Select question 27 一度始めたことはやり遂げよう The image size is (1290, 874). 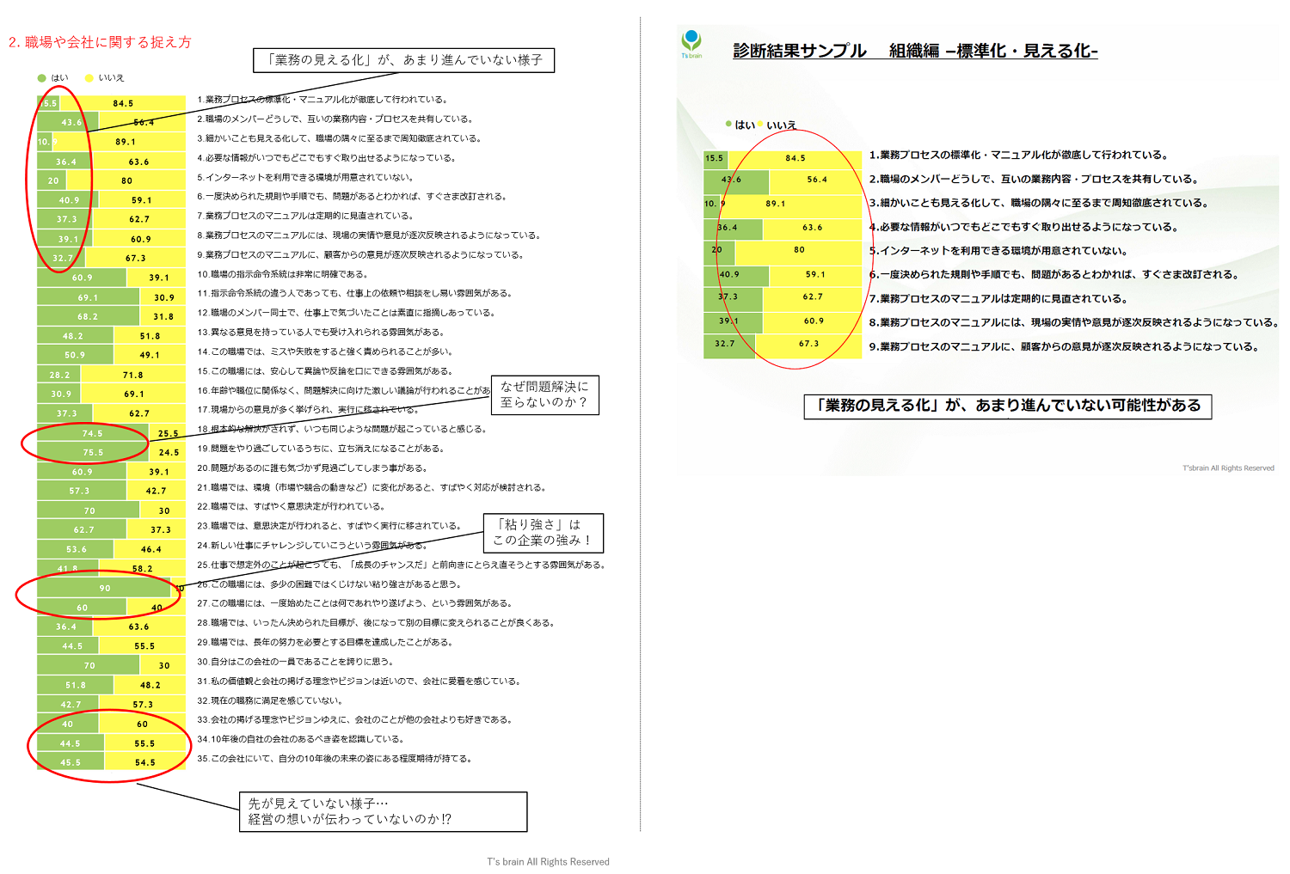[355, 603]
